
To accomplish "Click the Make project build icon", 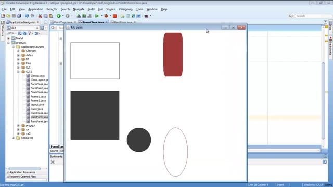I will (x=79, y=16).
